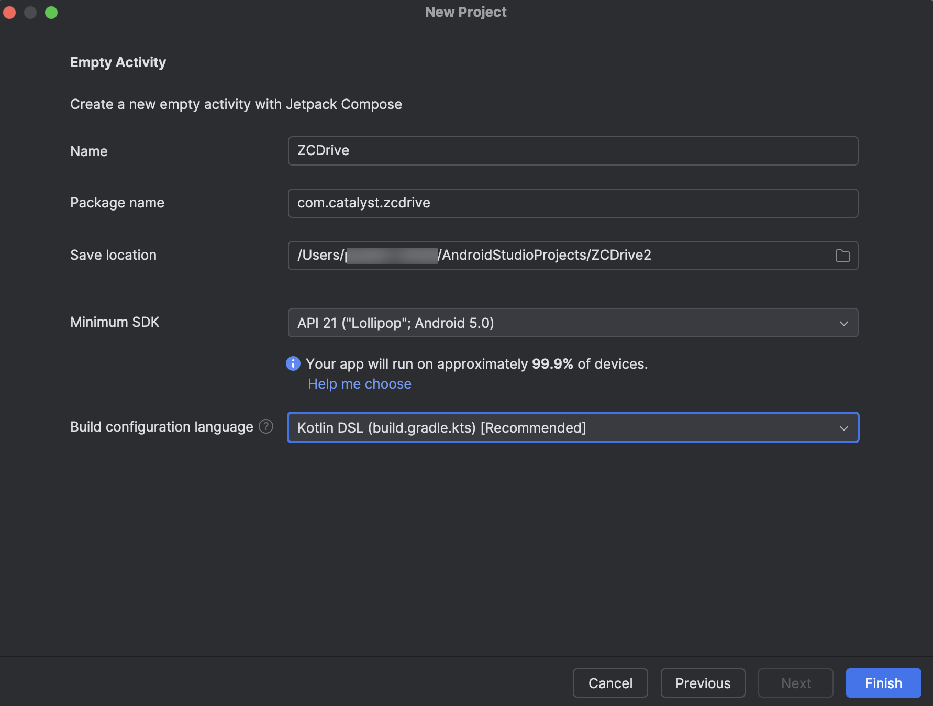The image size is (933, 706).
Task: Click the Build configuration language label
Action: click(x=162, y=427)
